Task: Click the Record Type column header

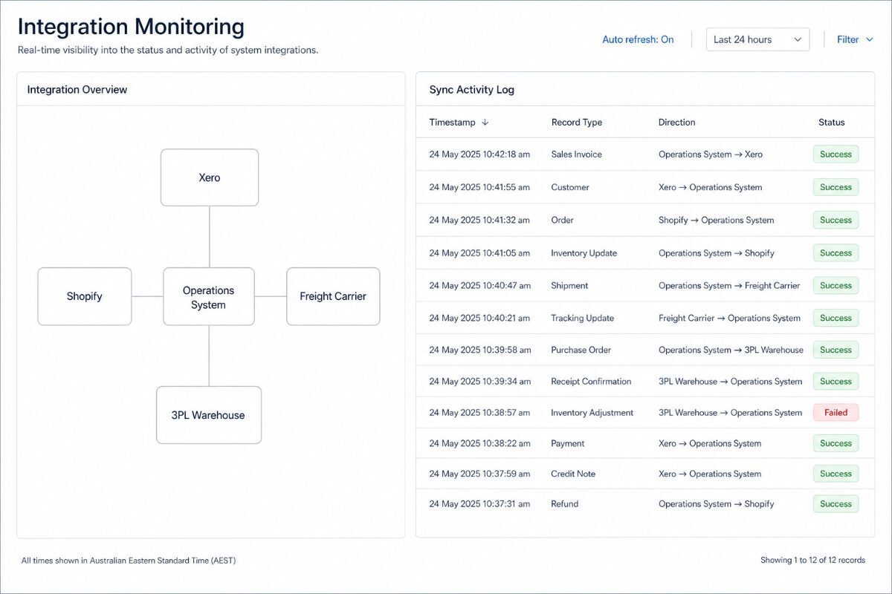Action: click(577, 123)
